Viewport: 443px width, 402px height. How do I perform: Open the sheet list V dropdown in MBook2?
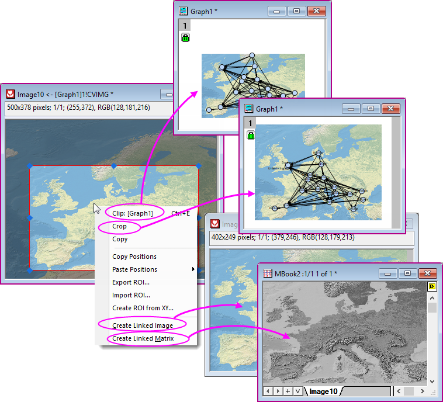click(x=297, y=391)
